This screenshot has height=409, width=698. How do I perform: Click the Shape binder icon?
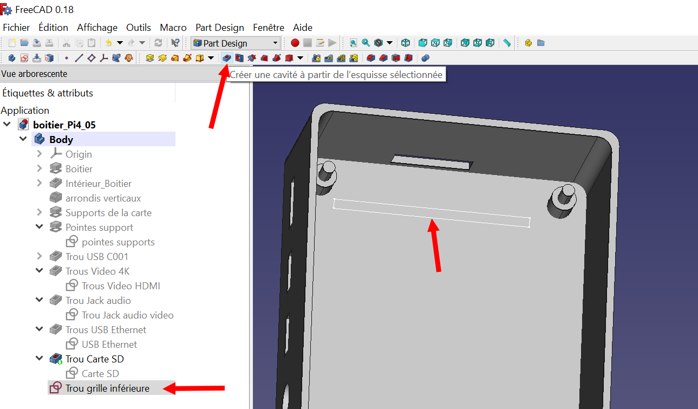pos(116,58)
